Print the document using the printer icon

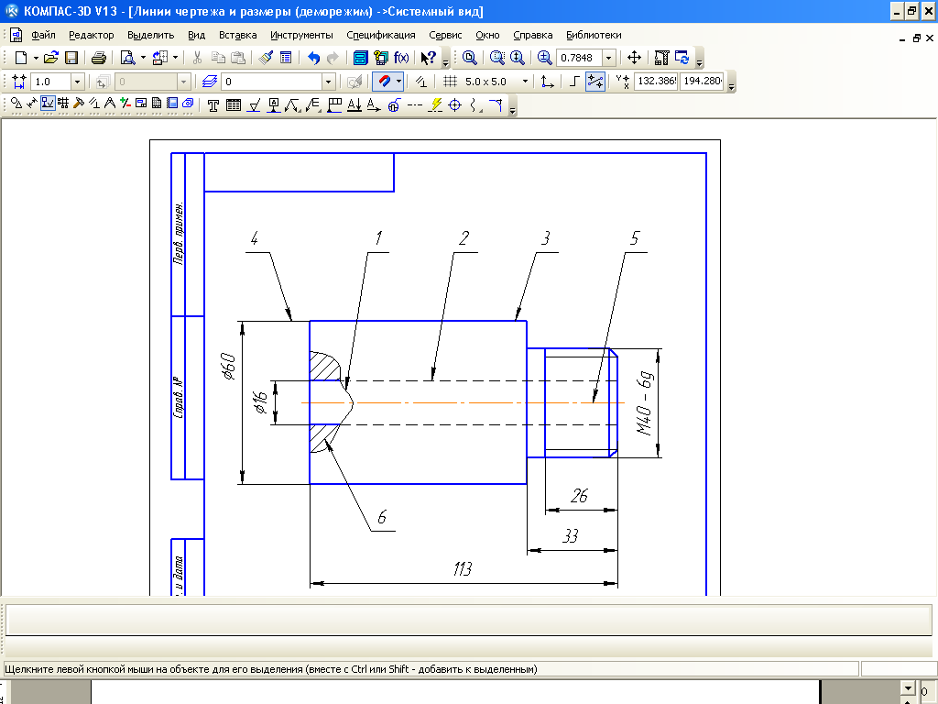[99, 58]
